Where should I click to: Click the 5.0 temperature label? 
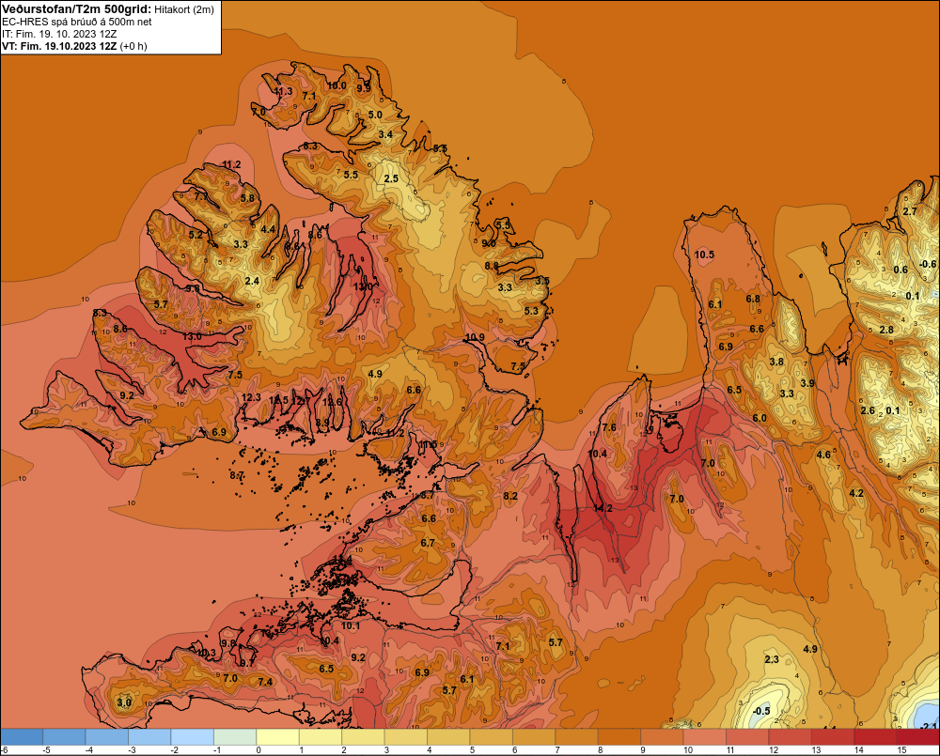pos(375,115)
